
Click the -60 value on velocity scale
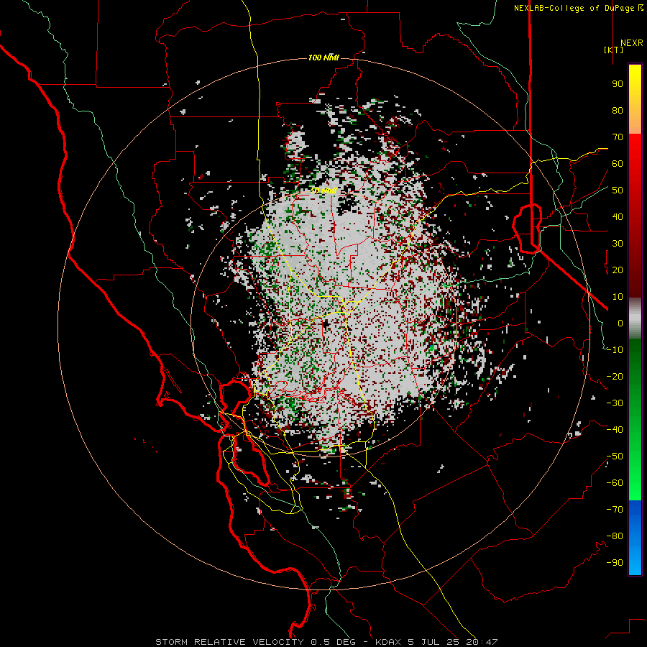[615, 483]
